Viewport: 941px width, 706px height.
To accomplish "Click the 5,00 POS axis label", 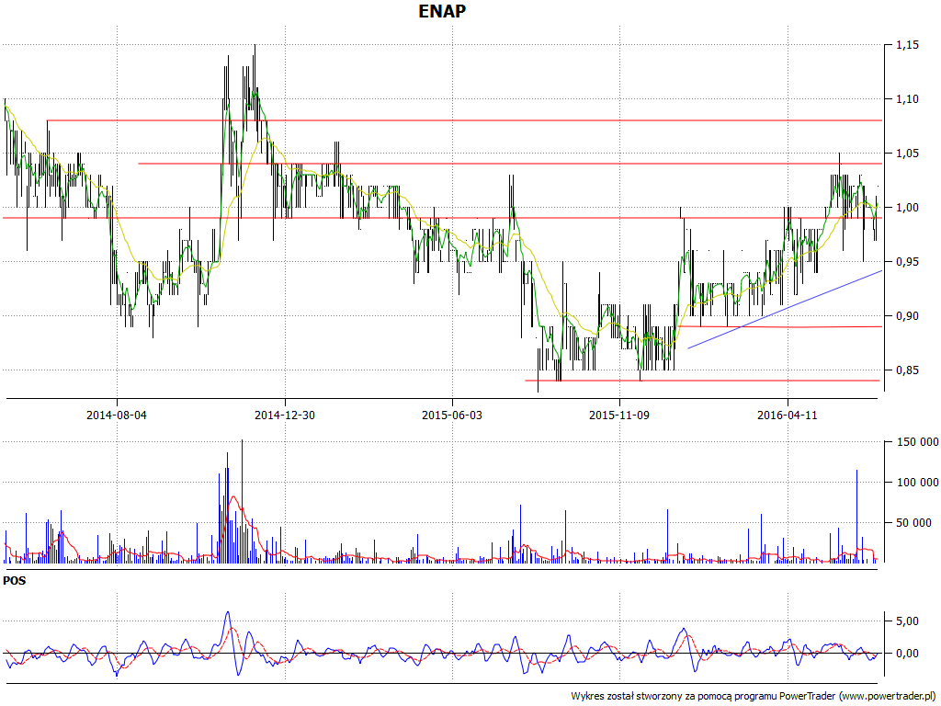I will pyautogui.click(x=907, y=621).
